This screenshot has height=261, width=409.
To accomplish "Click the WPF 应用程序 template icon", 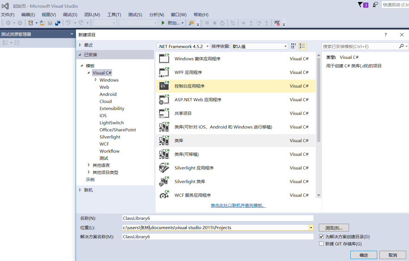I will pos(164,72).
